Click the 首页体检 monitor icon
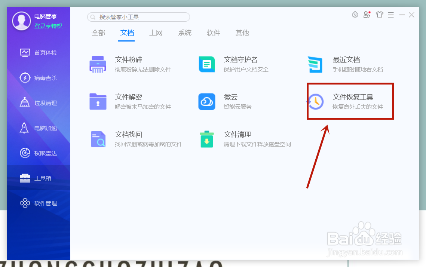The image size is (426, 267). tap(25, 52)
